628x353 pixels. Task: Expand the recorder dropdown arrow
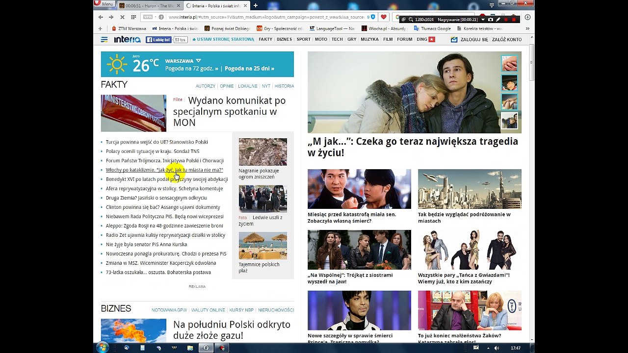(483, 19)
